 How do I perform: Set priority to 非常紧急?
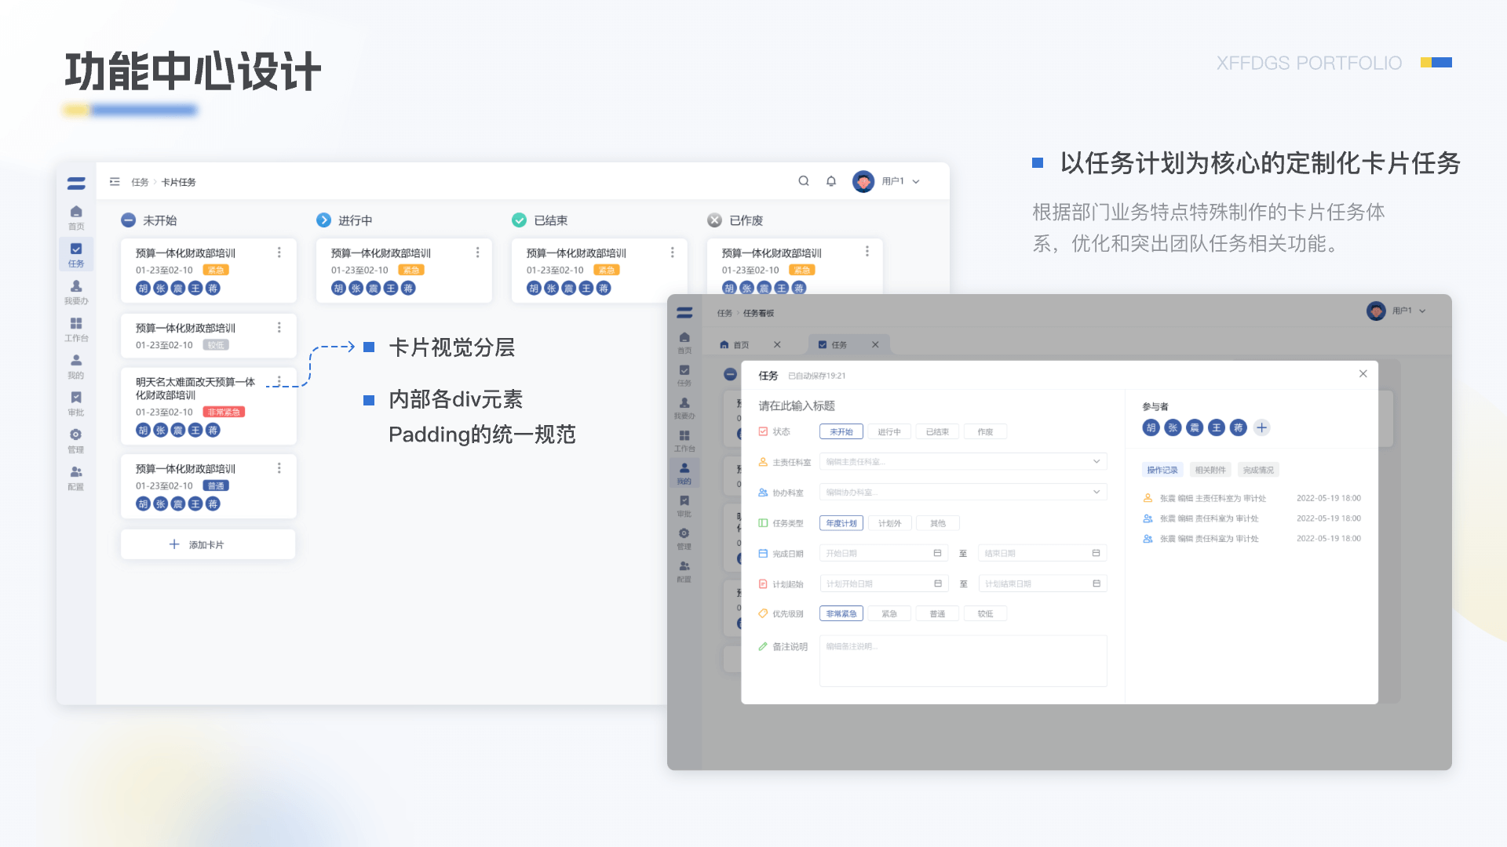(841, 613)
